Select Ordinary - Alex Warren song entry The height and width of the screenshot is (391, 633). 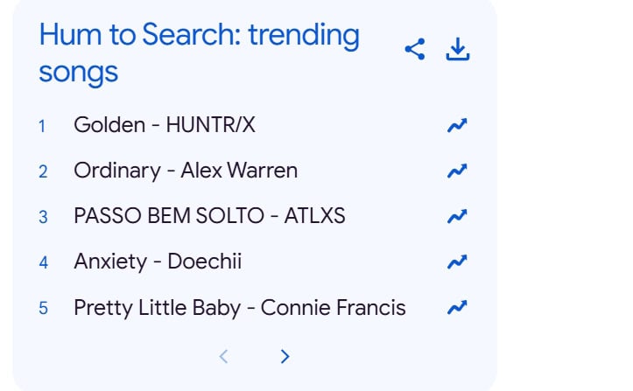(x=186, y=171)
